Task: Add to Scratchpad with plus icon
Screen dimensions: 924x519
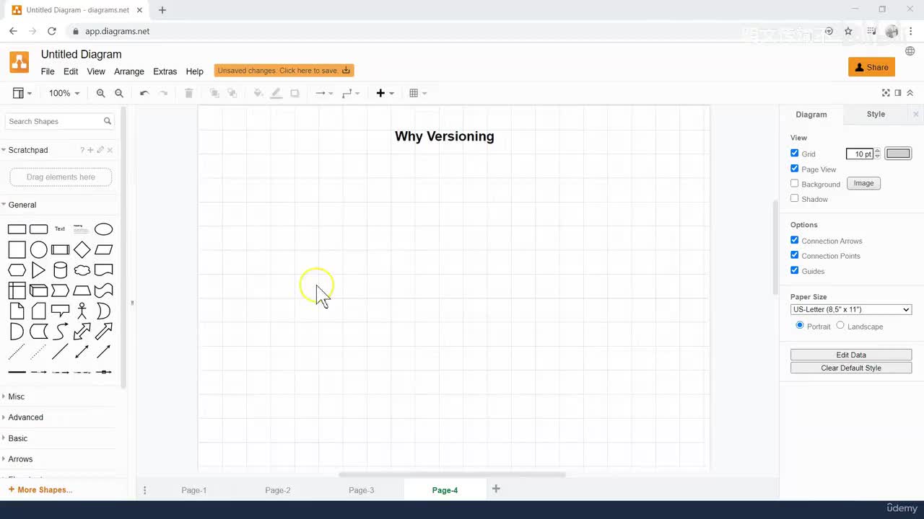Action: [90, 150]
